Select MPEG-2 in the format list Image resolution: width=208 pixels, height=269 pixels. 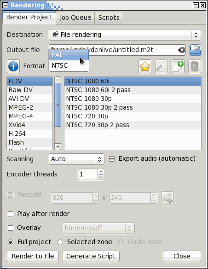[29, 108]
